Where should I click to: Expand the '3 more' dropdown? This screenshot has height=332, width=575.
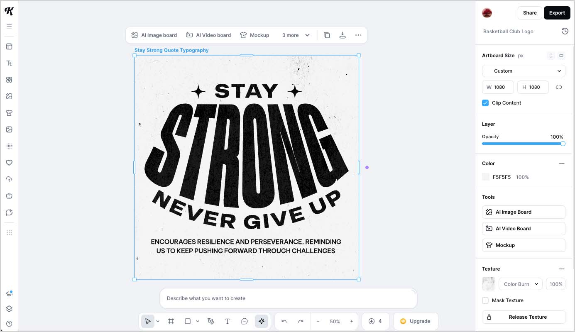296,35
